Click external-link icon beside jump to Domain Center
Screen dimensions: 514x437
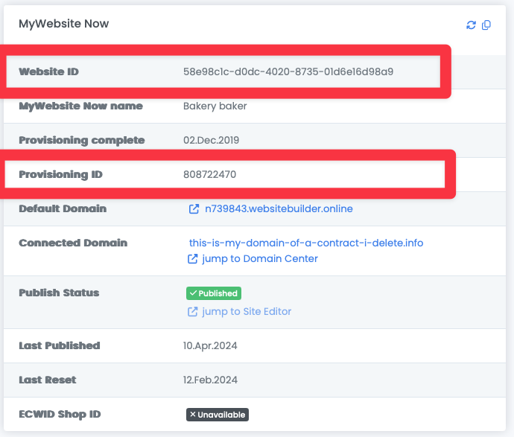click(194, 259)
